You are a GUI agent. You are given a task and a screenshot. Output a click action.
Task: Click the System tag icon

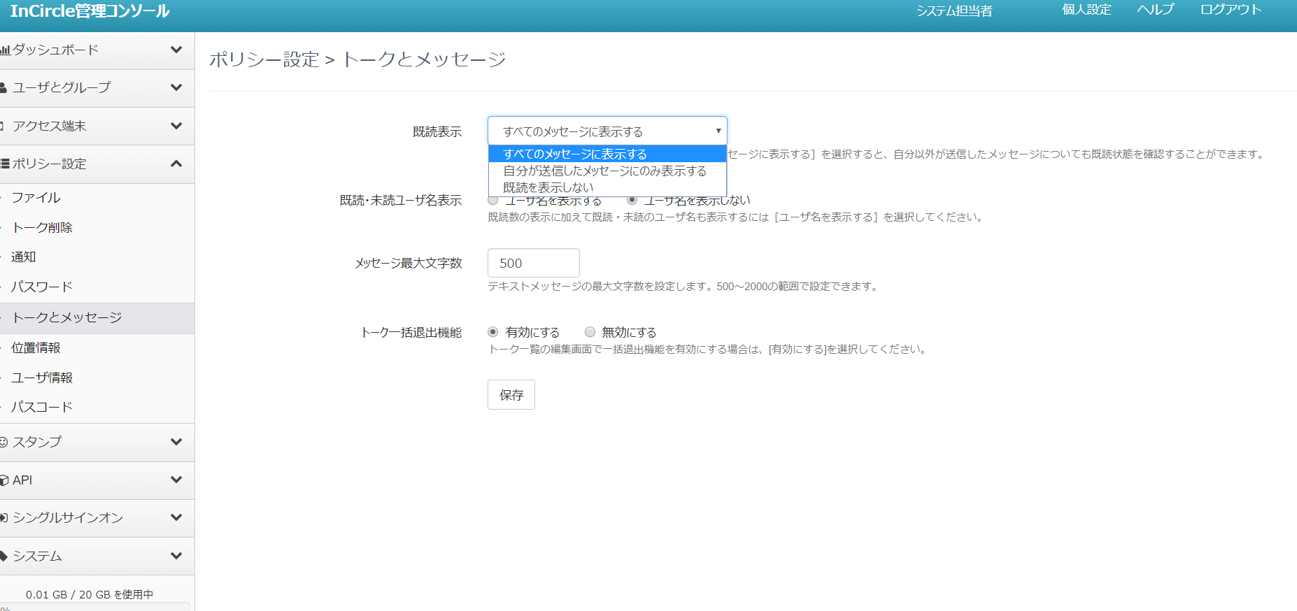(3, 556)
